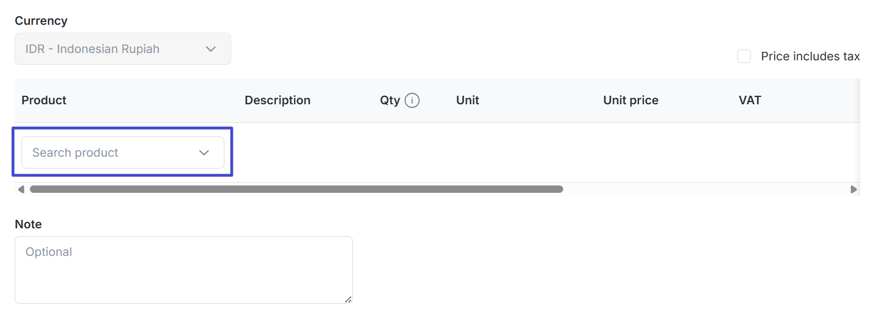Click the chevron in Search product field
This screenshot has width=871, height=314.
[x=204, y=153]
